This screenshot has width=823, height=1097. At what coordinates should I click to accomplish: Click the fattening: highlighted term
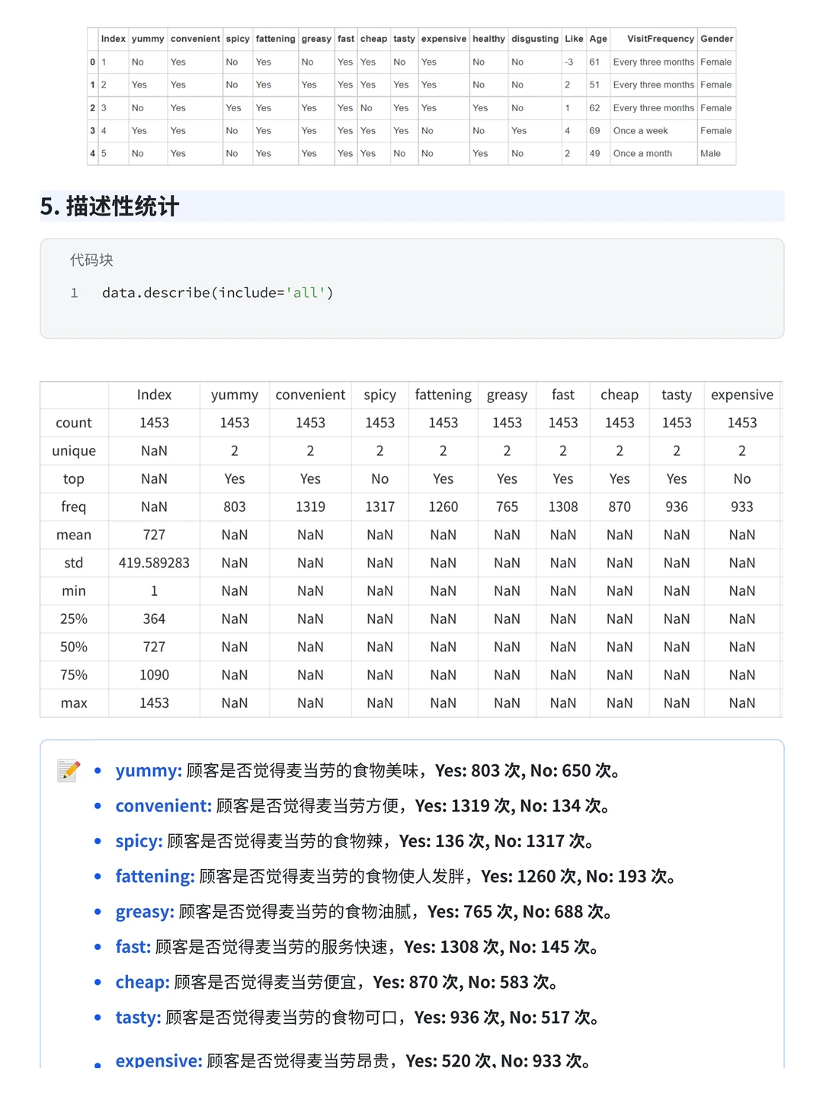(153, 876)
